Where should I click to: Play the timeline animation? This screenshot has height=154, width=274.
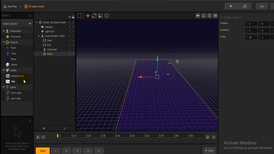38,137
